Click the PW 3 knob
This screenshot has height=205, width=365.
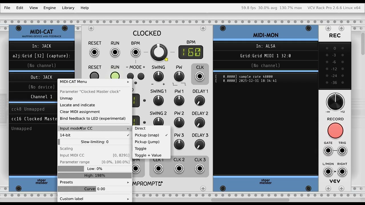179,144
